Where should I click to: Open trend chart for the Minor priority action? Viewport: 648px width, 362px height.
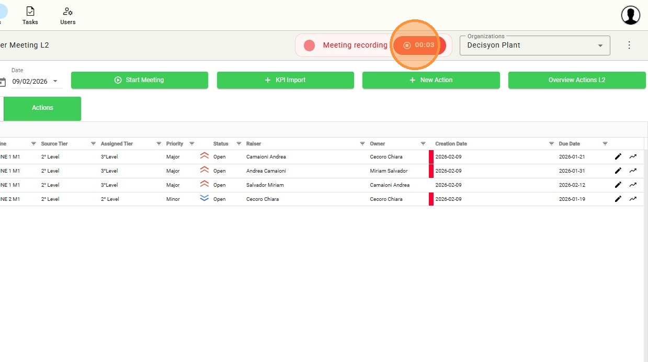tap(633, 199)
